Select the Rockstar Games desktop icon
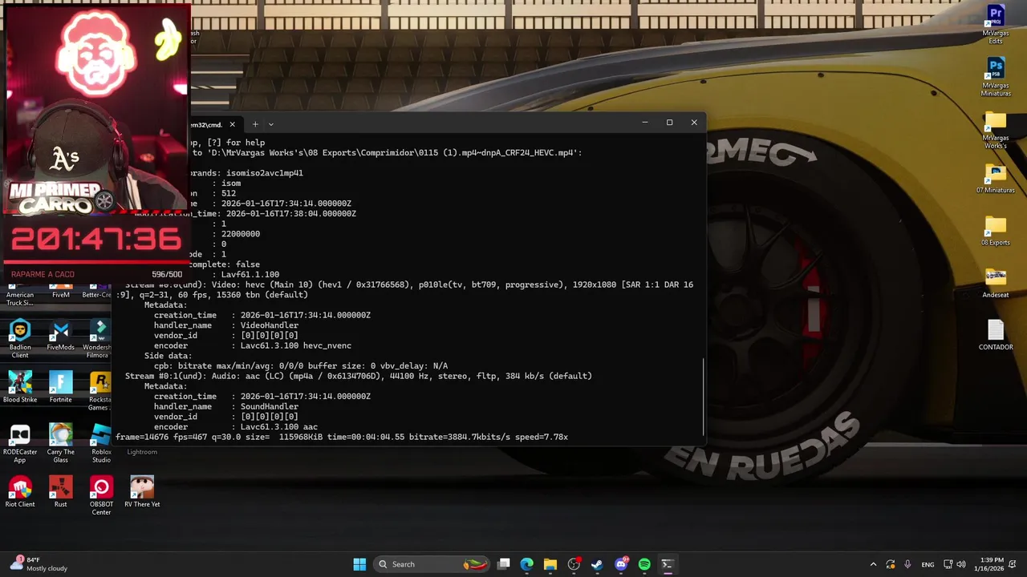The image size is (1027, 577). click(x=100, y=392)
